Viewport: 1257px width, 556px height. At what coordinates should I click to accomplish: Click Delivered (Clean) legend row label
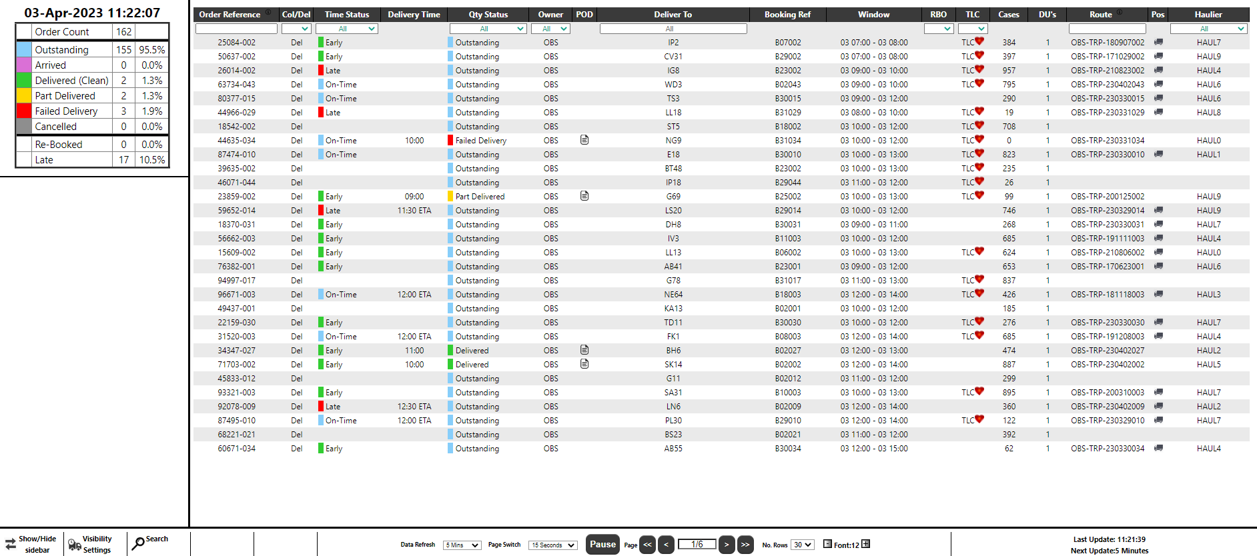pyautogui.click(x=71, y=80)
